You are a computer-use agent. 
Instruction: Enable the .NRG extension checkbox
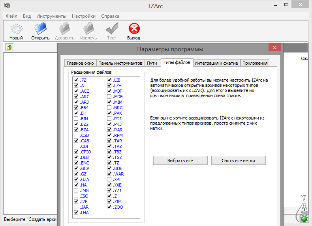pos(109,108)
